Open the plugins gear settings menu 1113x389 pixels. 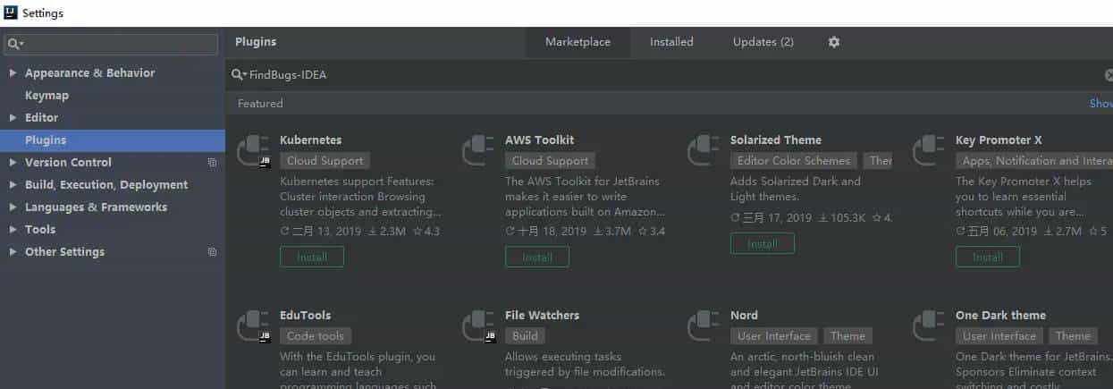(834, 42)
